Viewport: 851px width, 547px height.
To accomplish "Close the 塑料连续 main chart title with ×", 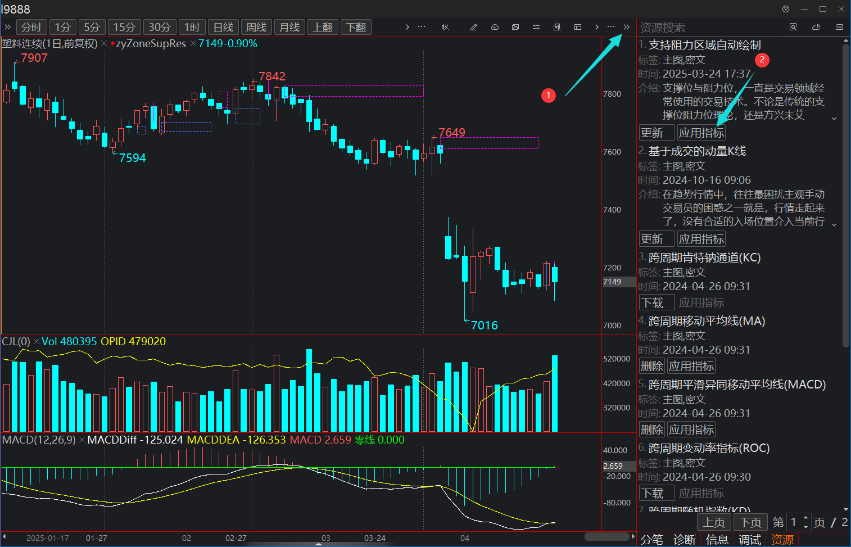I will pyautogui.click(x=104, y=44).
